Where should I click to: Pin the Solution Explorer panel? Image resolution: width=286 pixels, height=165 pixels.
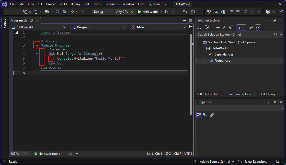[x=274, y=20]
